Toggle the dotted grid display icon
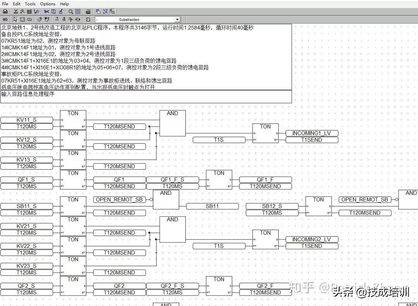 79,11
